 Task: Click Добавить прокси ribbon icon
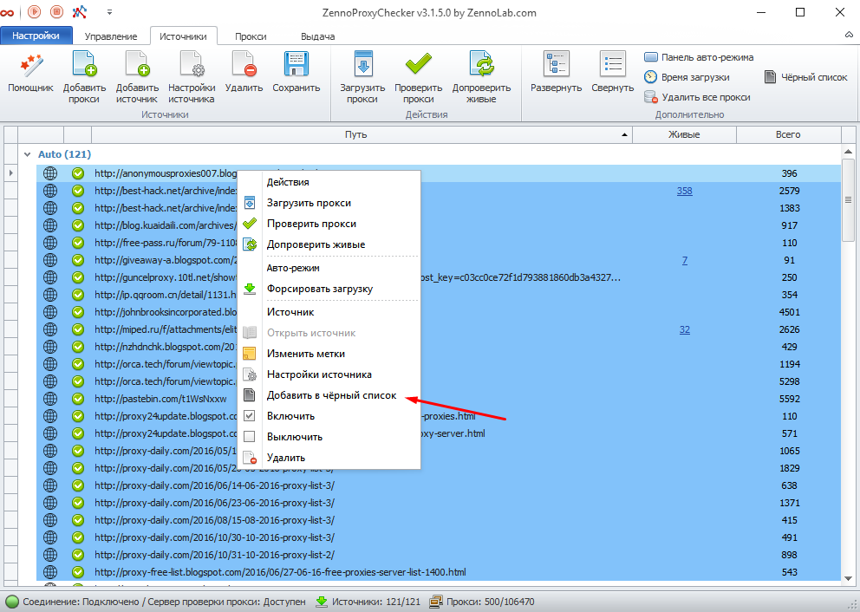(84, 66)
